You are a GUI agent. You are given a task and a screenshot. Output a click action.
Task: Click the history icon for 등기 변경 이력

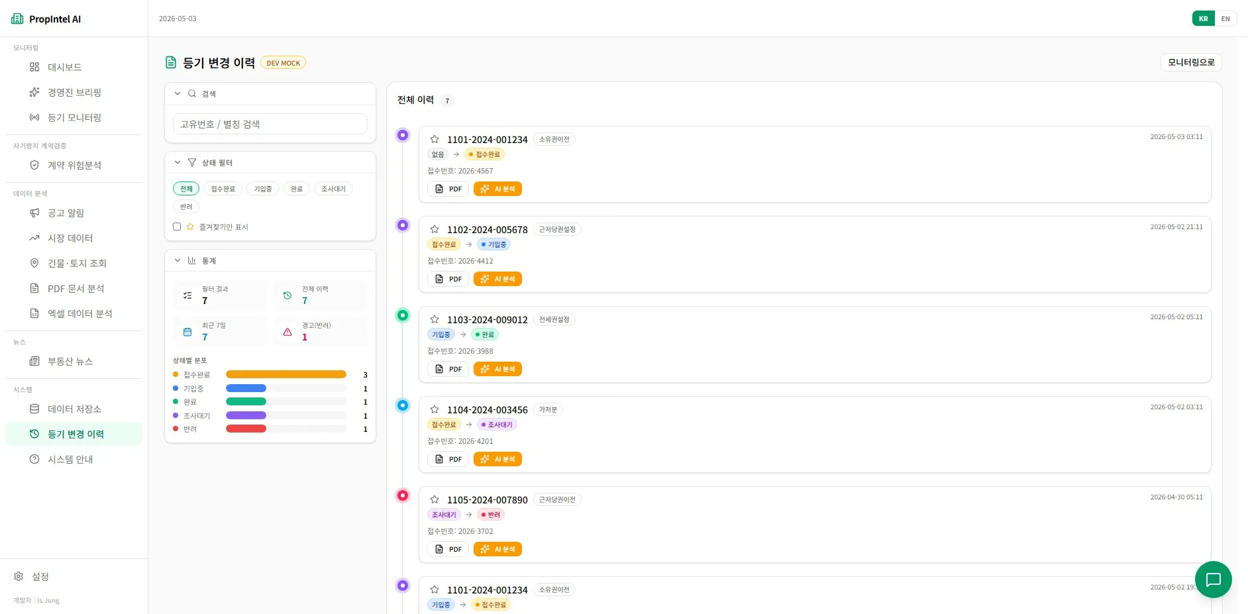click(34, 434)
